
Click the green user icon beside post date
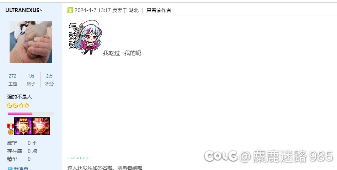[70, 10]
